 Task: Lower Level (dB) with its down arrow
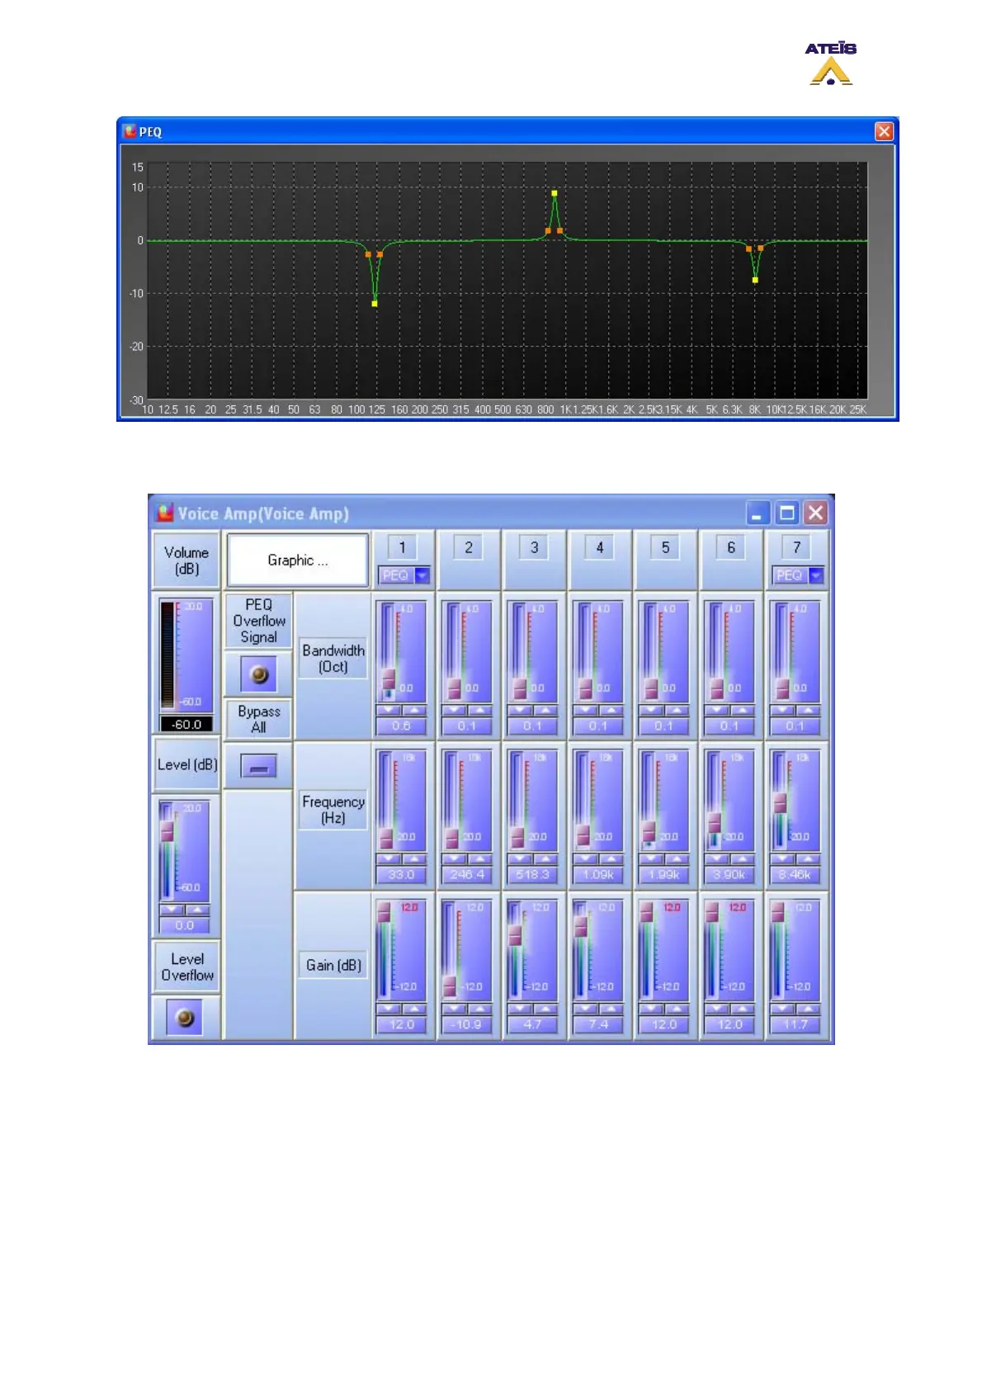pyautogui.click(x=172, y=910)
